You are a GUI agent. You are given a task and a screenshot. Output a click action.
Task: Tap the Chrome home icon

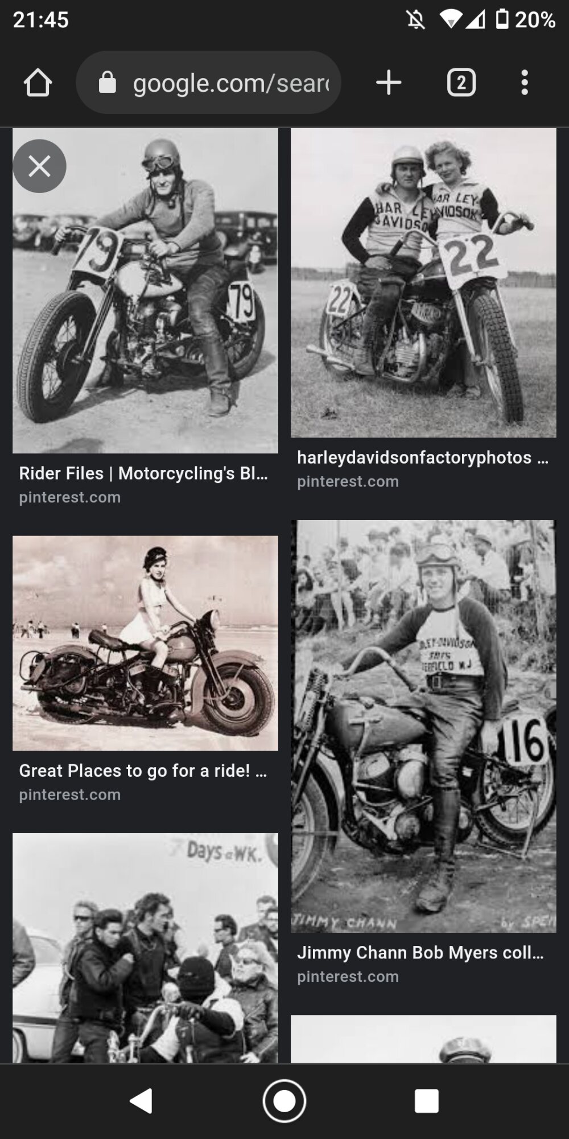coord(38,83)
